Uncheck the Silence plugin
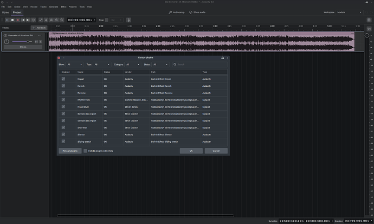This screenshot has height=224, width=374. pyautogui.click(x=63, y=135)
